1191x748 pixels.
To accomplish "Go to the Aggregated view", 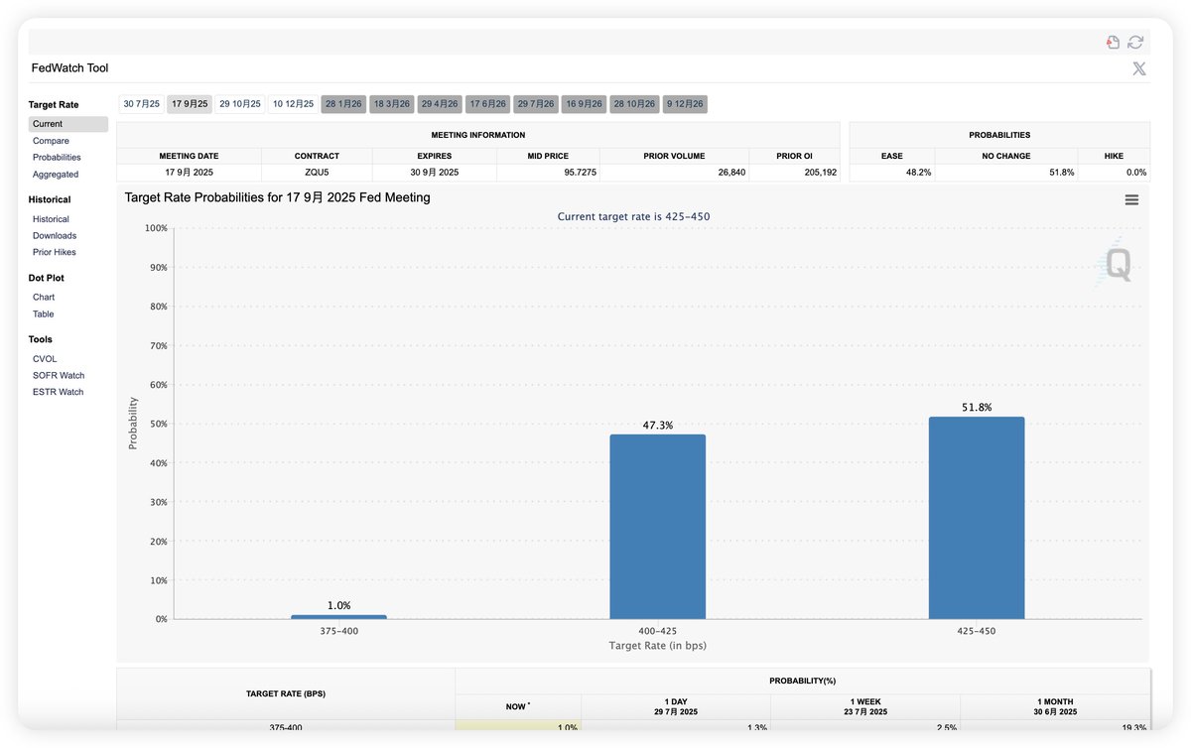I will coord(56,175).
